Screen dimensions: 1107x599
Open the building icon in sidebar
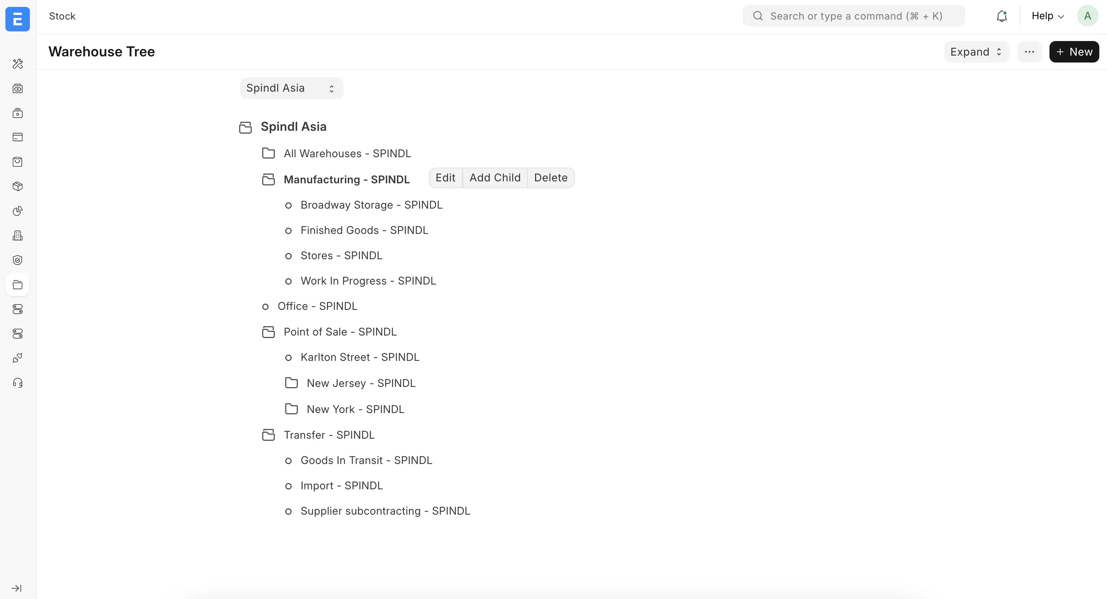click(18, 235)
